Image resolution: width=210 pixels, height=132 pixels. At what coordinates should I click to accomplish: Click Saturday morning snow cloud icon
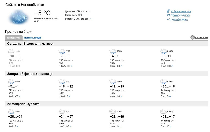point(62,112)
